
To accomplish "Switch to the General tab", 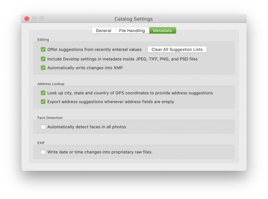I will 104,31.
